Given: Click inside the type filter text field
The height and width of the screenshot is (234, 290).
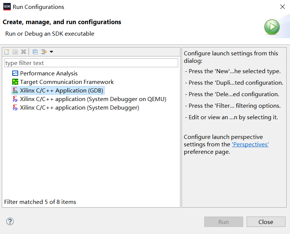Looking at the screenshot, I should [x=91, y=63].
